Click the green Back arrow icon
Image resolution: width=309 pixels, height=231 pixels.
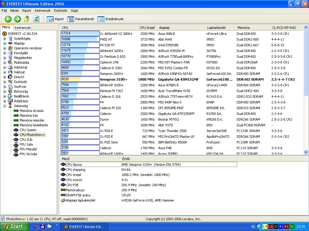click(x=8, y=19)
